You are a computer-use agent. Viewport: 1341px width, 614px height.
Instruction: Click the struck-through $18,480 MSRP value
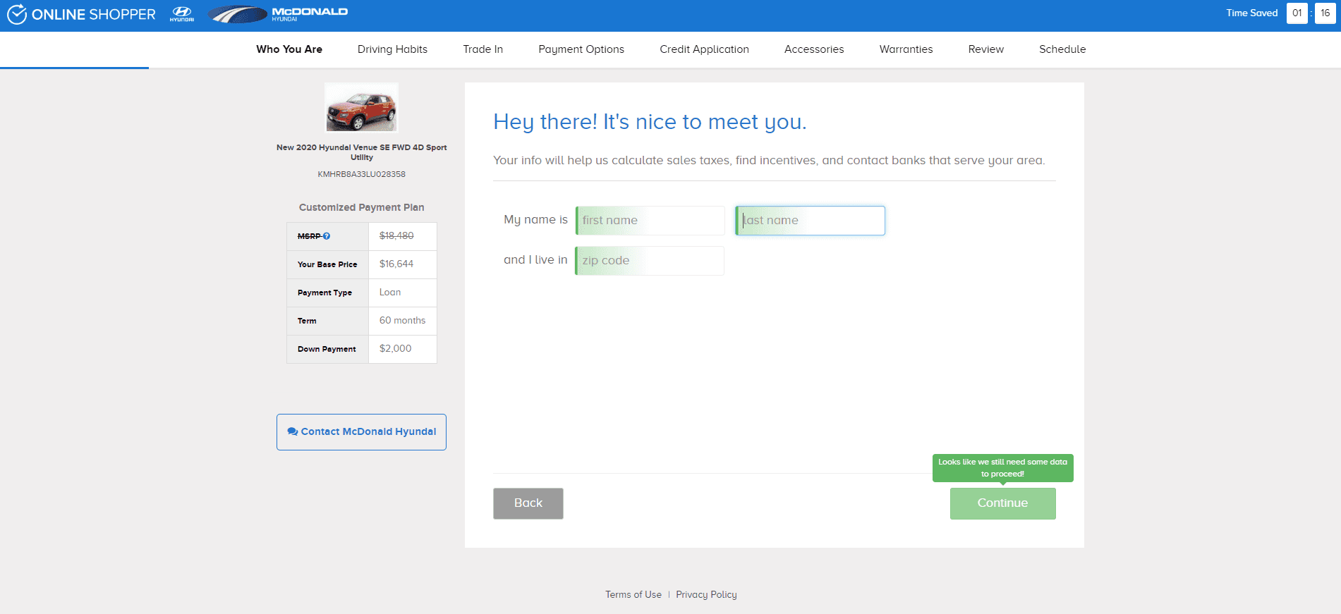(396, 236)
